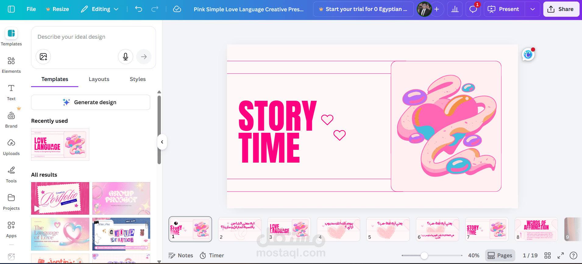Open the Canva assistant floating icon

pos(528,55)
